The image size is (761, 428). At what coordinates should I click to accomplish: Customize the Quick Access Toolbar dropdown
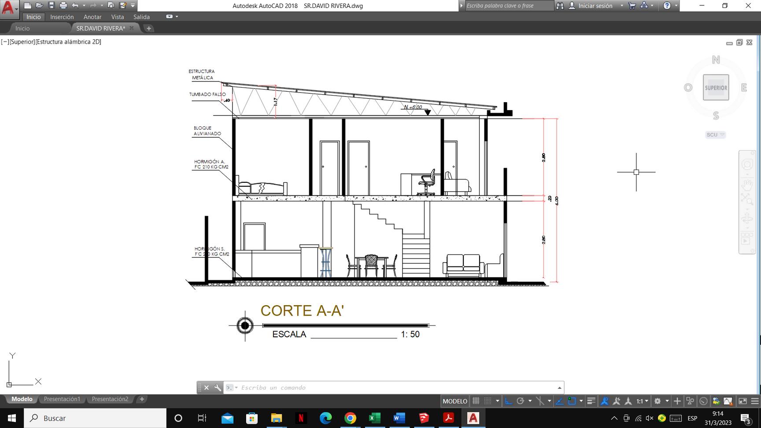tap(133, 6)
